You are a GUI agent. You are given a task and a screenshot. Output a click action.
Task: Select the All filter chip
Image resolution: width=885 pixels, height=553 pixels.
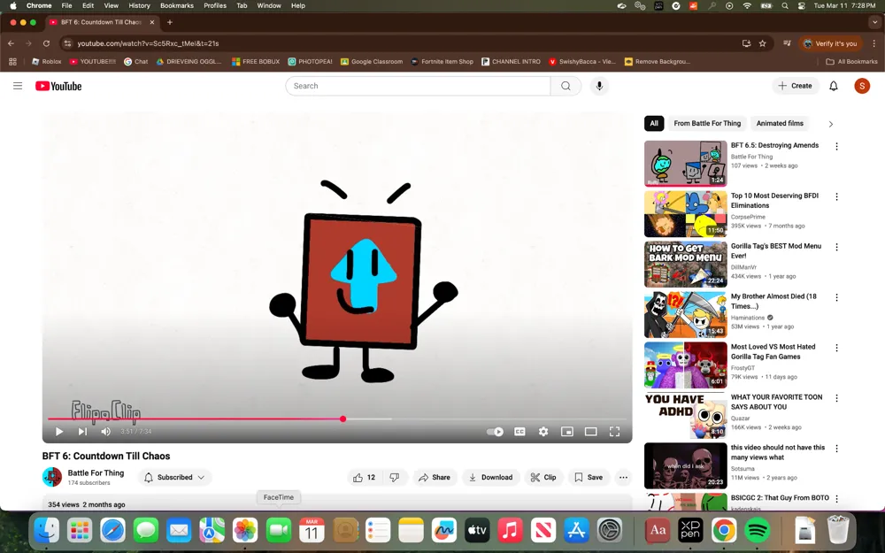pos(654,123)
